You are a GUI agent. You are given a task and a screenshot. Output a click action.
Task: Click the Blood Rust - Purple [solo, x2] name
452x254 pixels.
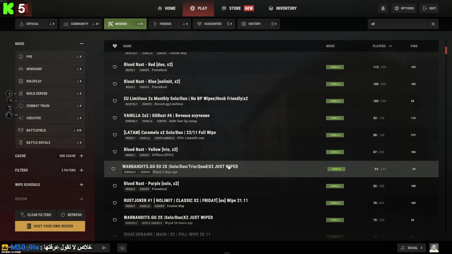point(151,183)
